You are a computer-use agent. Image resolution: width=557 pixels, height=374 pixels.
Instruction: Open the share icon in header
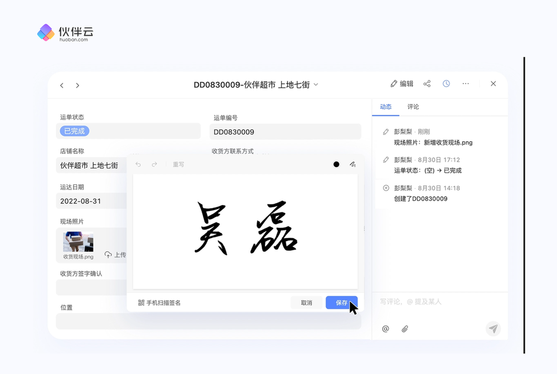tap(427, 84)
